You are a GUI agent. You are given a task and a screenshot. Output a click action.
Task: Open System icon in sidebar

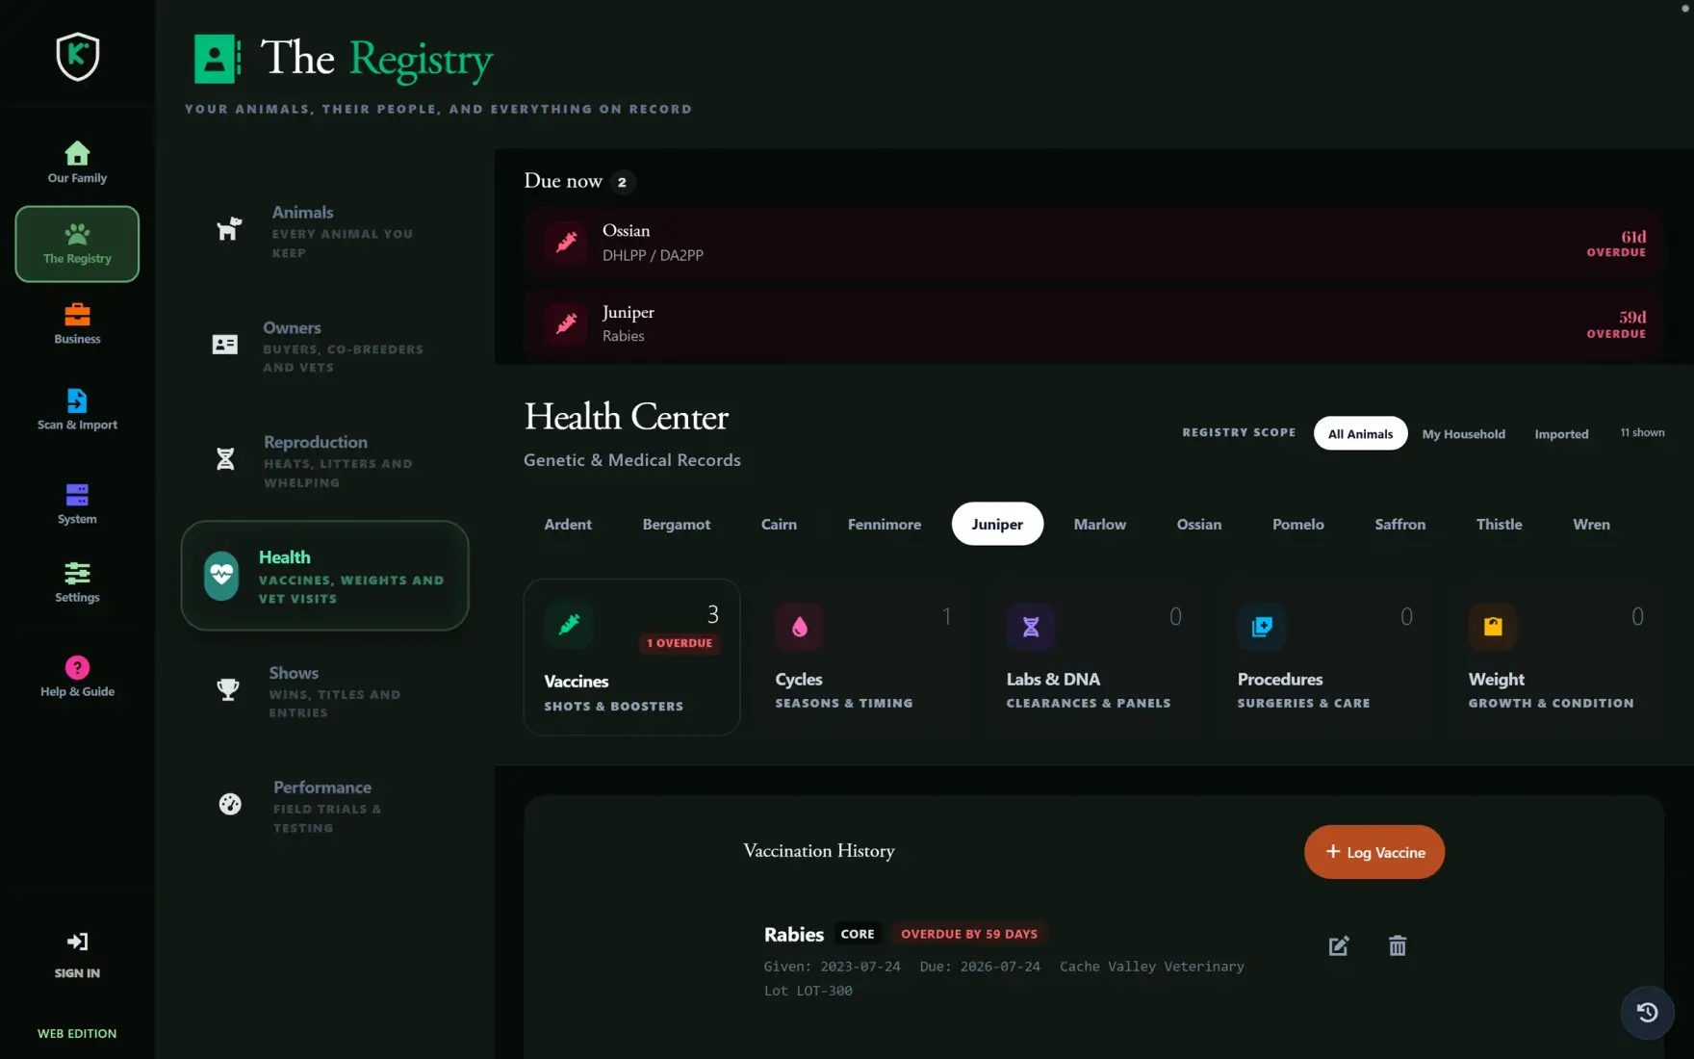pos(77,495)
